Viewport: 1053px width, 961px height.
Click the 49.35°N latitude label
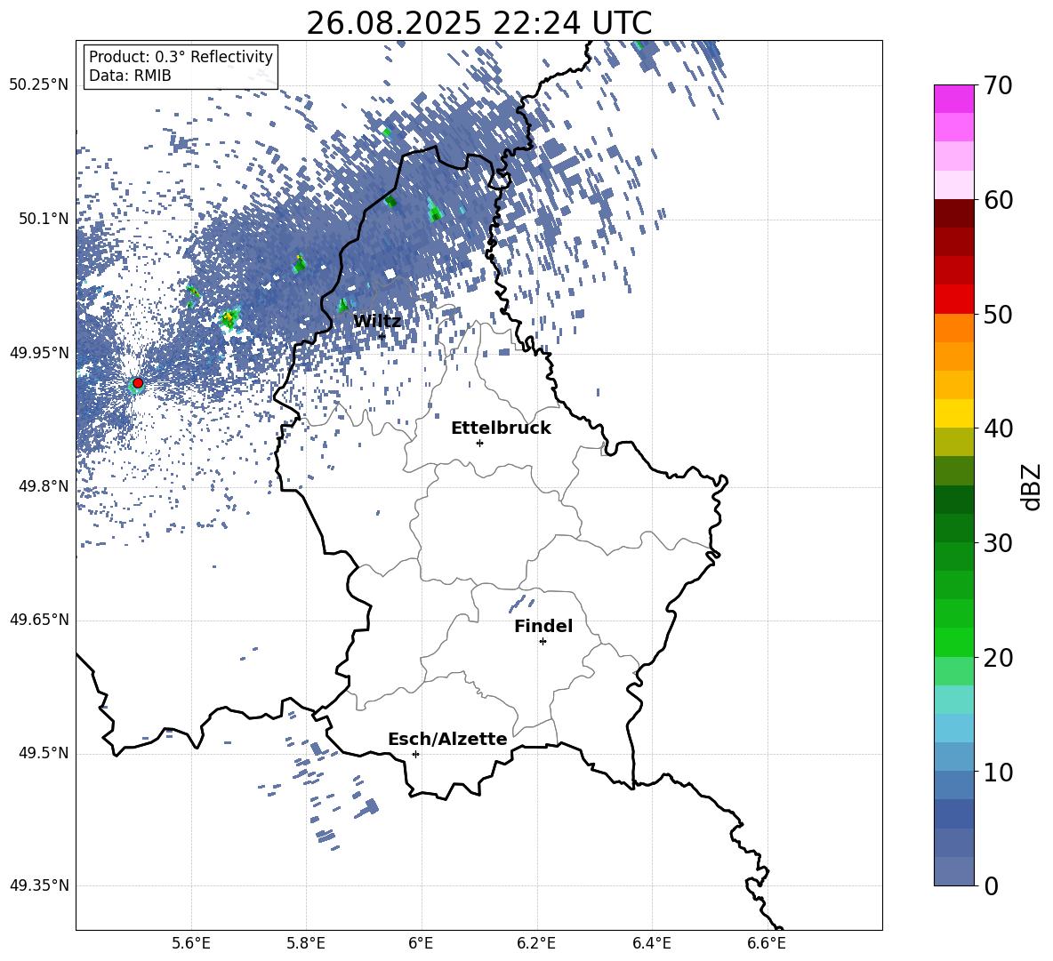pos(40,885)
